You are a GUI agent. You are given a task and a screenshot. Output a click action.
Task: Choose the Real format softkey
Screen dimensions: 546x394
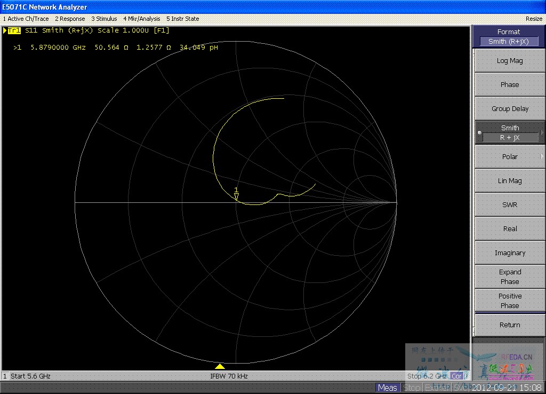510,228
